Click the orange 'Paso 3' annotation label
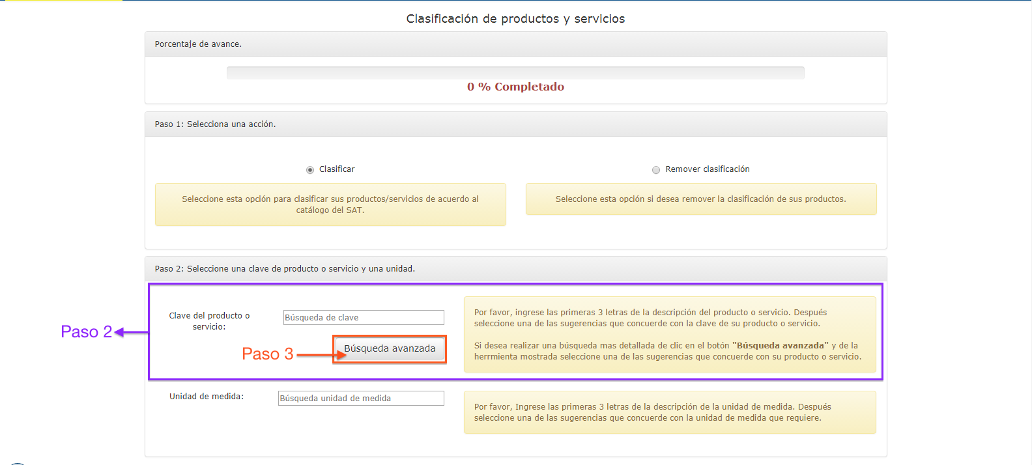Viewport: 1032px width, 465px height. pos(267,354)
